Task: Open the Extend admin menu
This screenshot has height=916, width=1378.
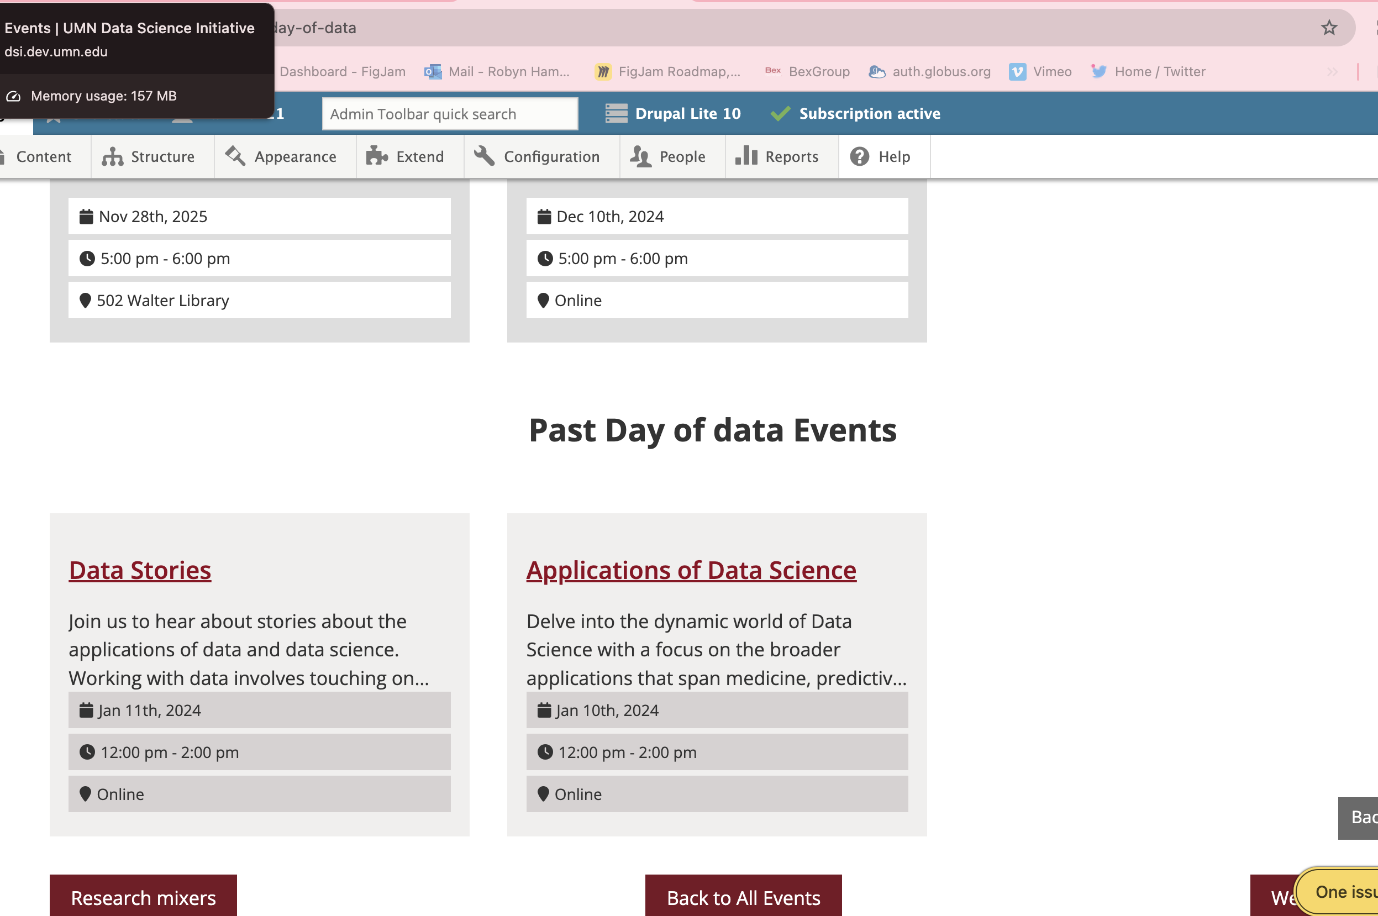Action: 406,156
